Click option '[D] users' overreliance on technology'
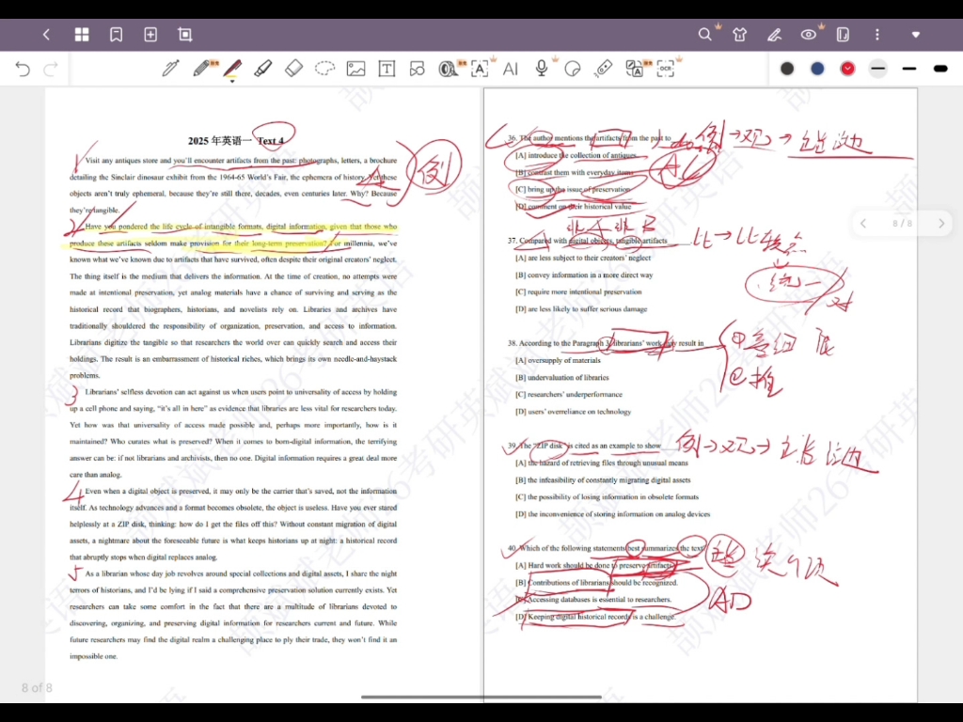This screenshot has width=963, height=722. point(573,412)
